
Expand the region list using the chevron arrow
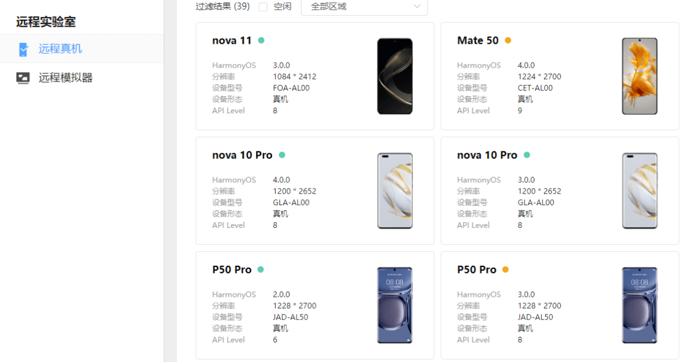coord(417,6)
